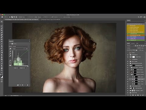Viewport: 146px width, 110px height.
Task: Expand the FACE LIGHTING group
Action: [129, 88]
